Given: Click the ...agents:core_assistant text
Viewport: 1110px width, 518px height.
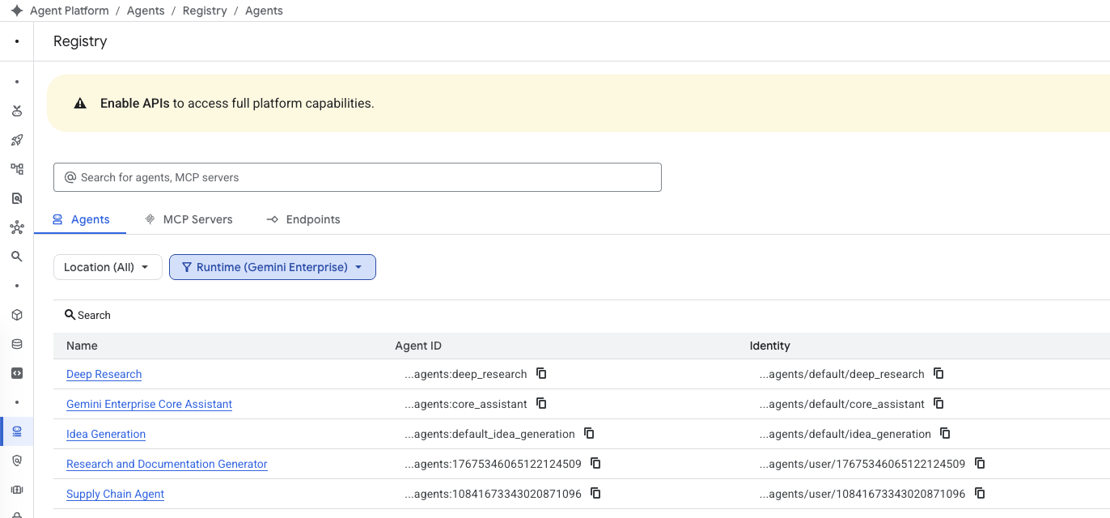Looking at the screenshot, I should click(466, 404).
